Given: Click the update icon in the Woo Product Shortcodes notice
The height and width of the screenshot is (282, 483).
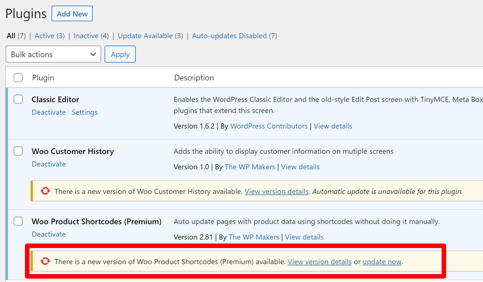Looking at the screenshot, I should tap(45, 261).
